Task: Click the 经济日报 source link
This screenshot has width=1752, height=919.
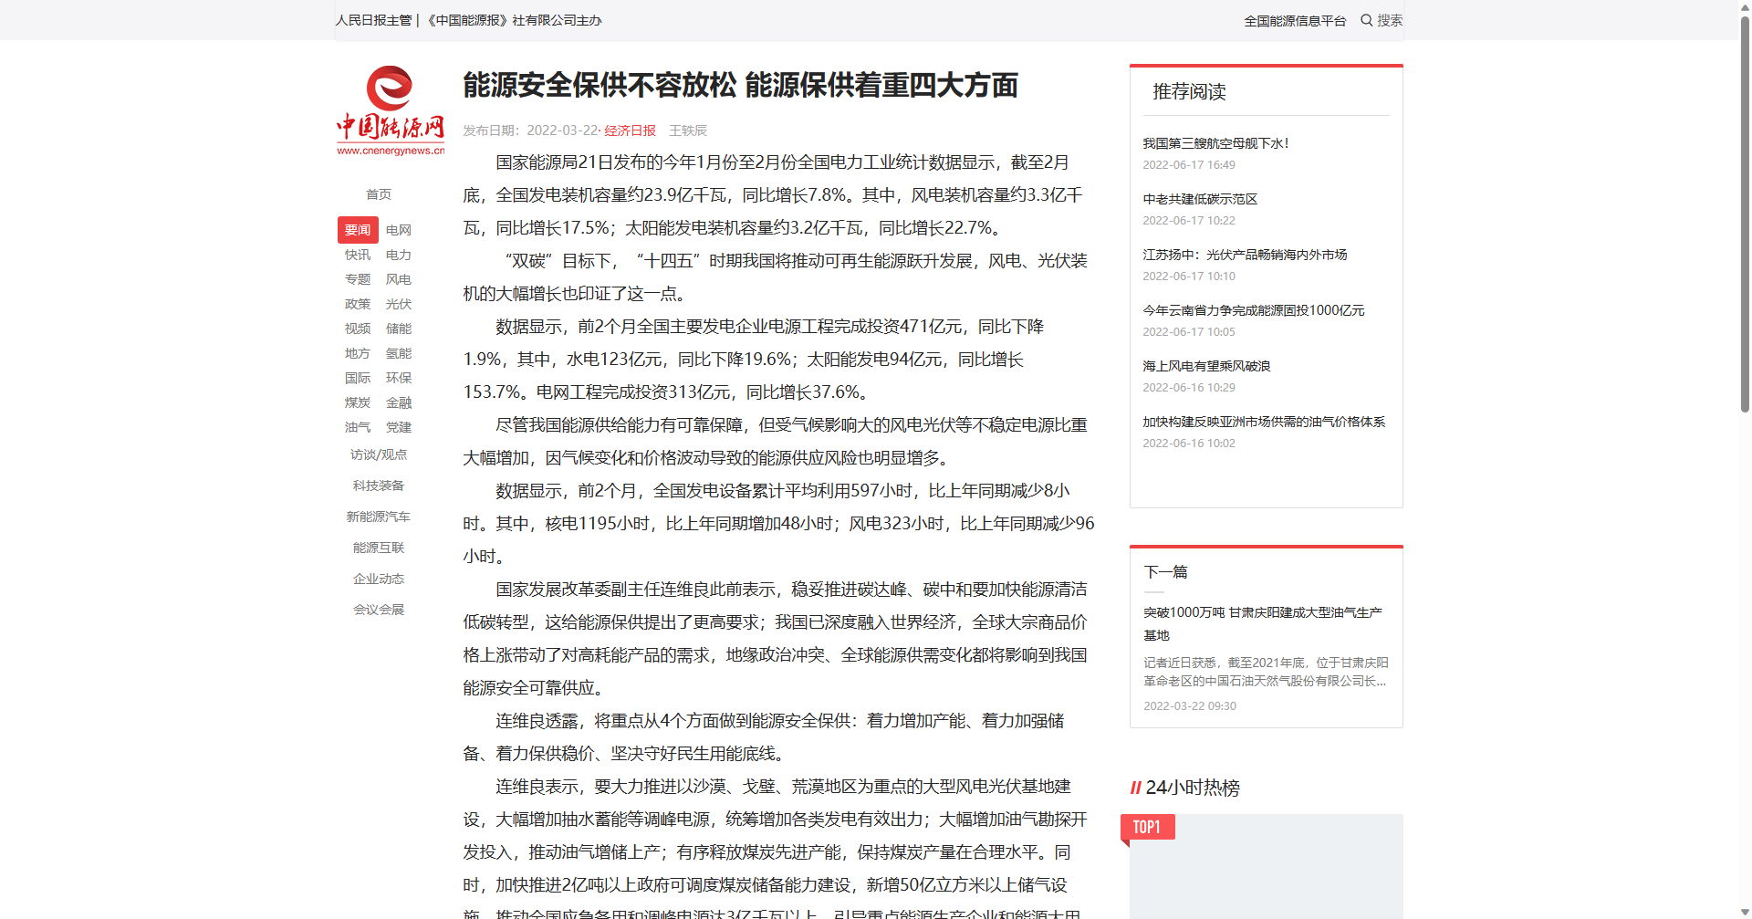Action: (x=630, y=131)
